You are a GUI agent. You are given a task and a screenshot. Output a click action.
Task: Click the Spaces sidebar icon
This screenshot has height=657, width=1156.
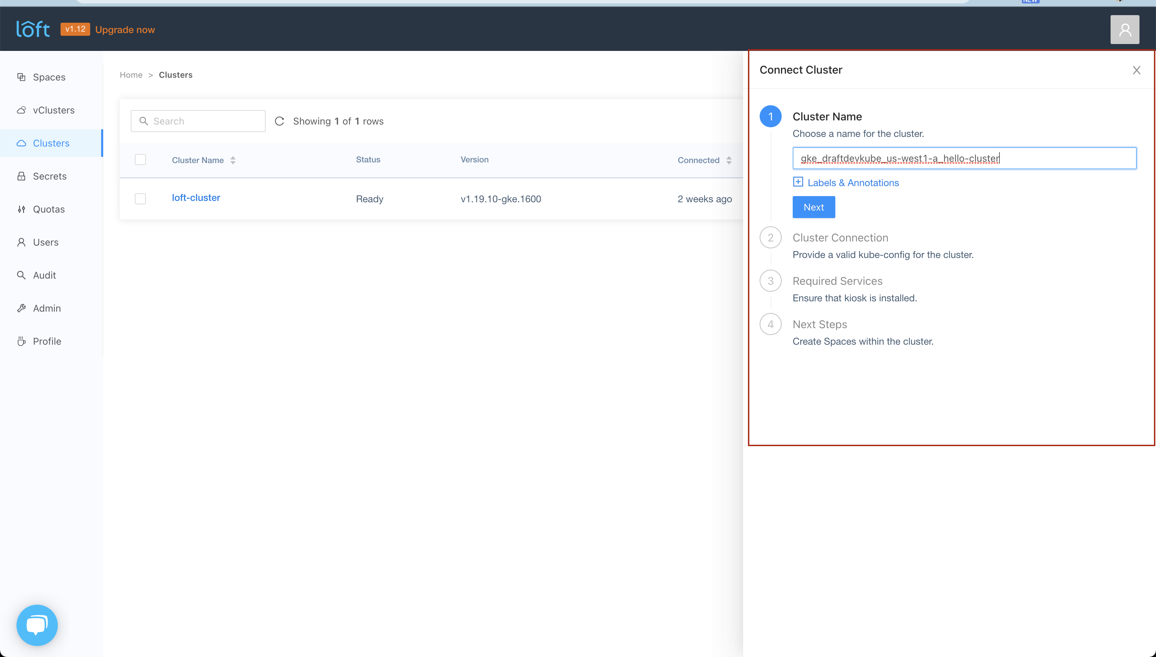[21, 77]
